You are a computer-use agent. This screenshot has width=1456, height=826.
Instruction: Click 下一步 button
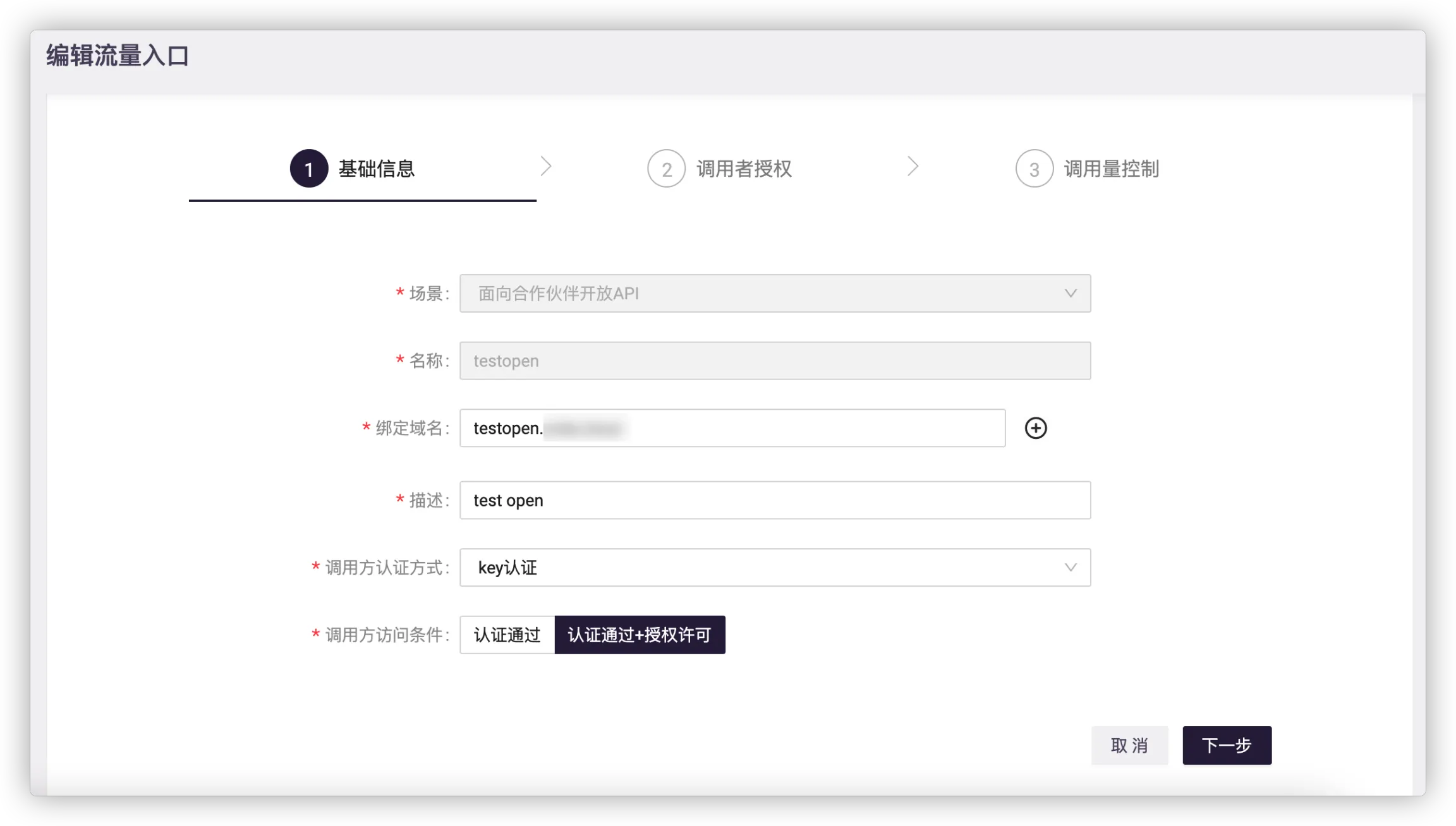[1227, 745]
